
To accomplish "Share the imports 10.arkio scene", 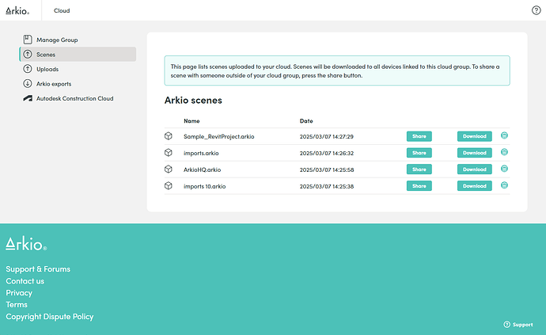I will (419, 186).
